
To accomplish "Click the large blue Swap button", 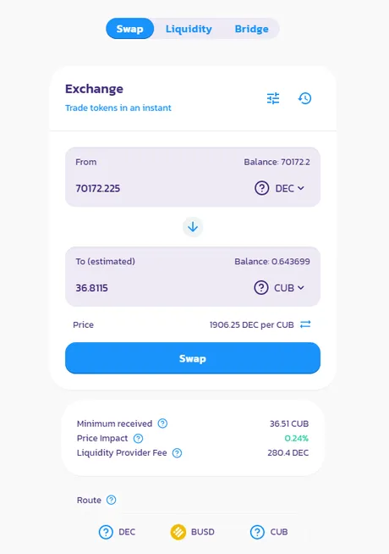I will (193, 358).
